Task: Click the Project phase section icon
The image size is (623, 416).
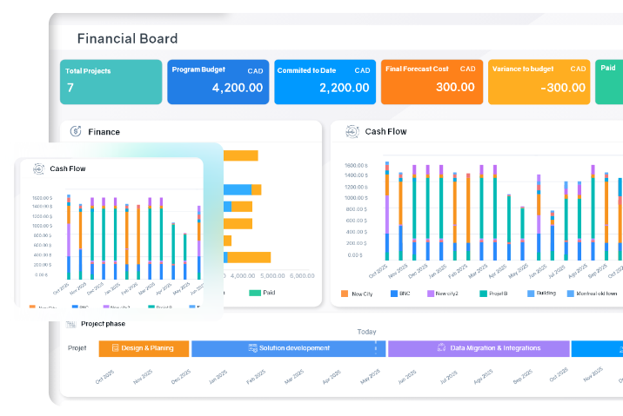Action: coord(71,323)
